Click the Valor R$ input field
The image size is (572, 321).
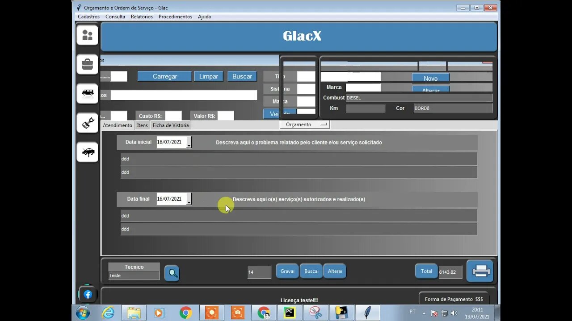click(x=226, y=116)
